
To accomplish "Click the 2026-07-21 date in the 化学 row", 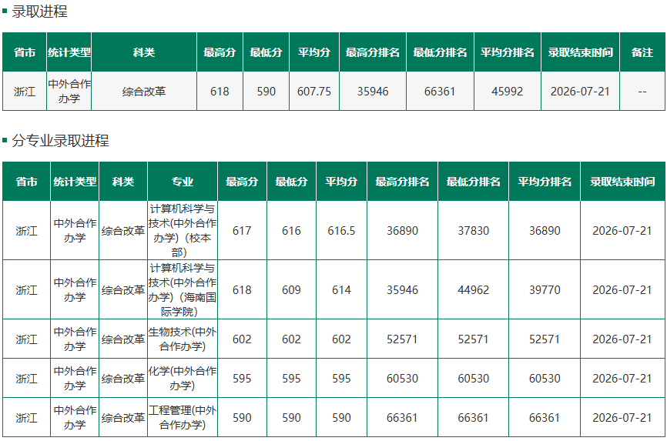I will click(x=622, y=378).
